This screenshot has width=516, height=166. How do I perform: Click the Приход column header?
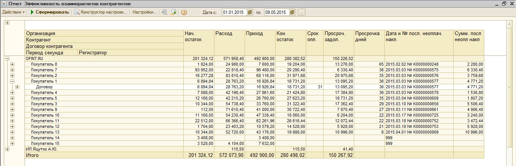pos(260,43)
